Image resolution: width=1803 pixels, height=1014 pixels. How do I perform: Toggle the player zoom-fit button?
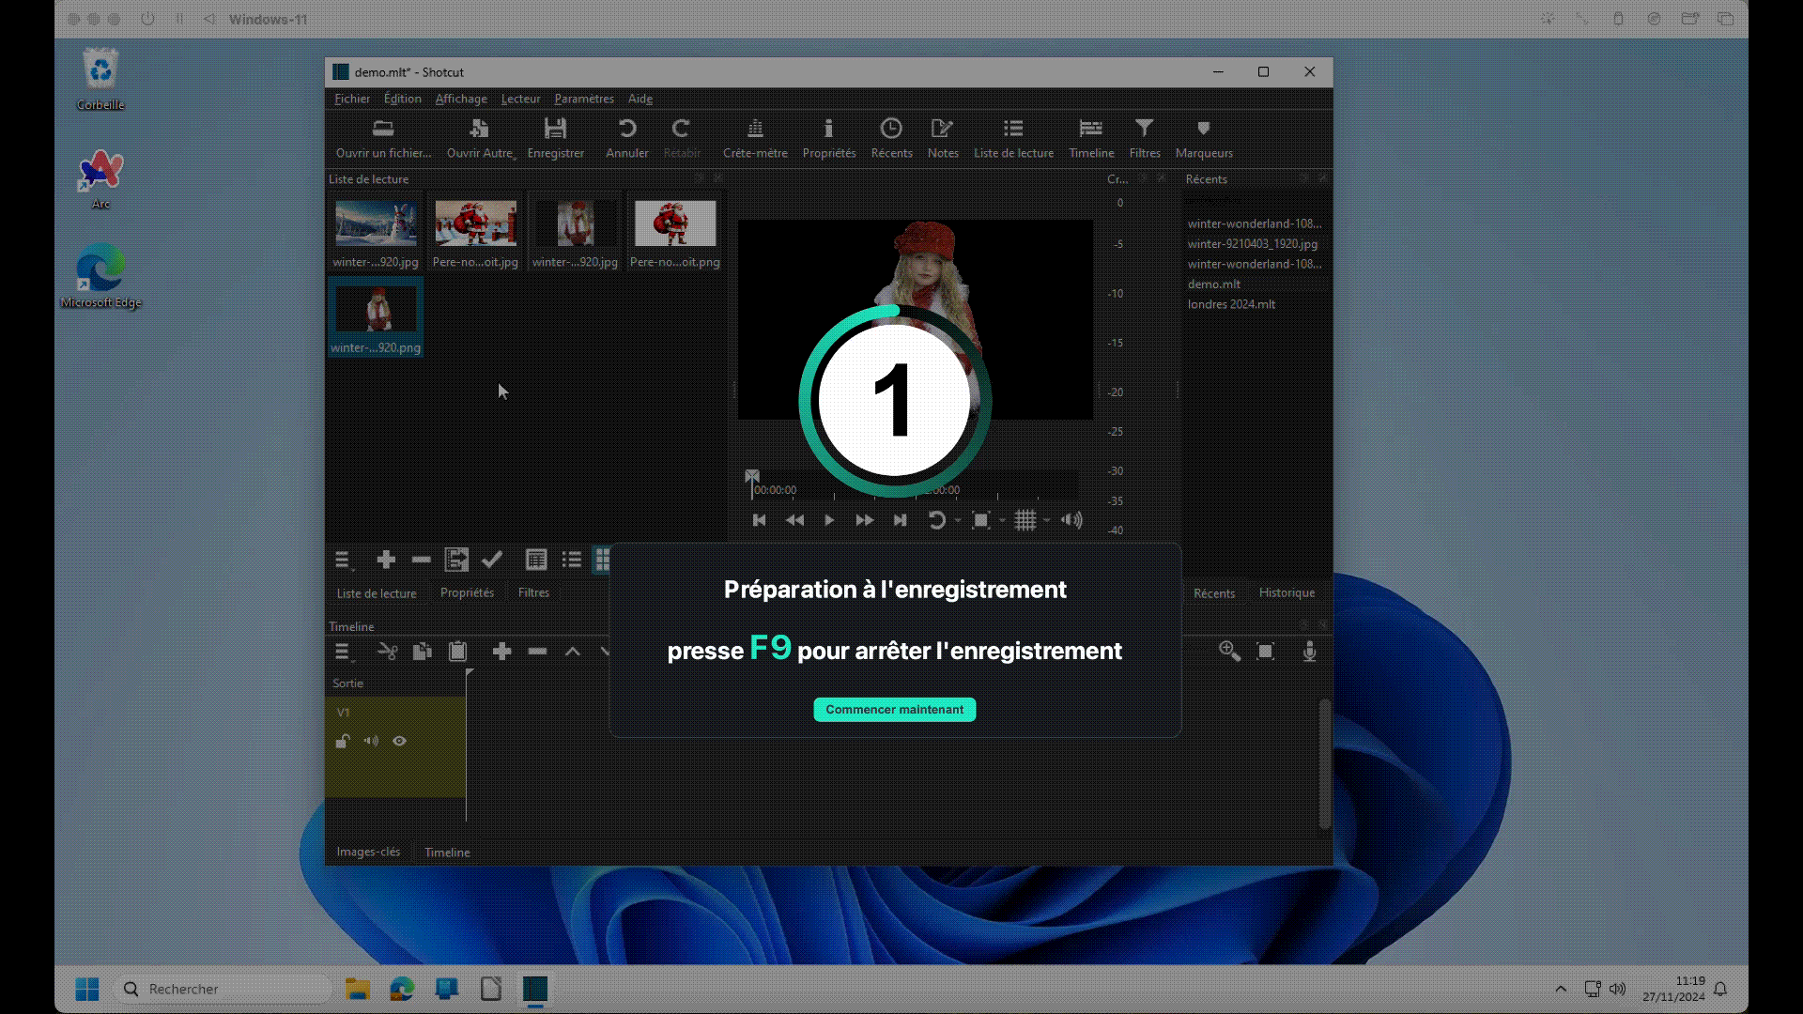[x=980, y=520]
